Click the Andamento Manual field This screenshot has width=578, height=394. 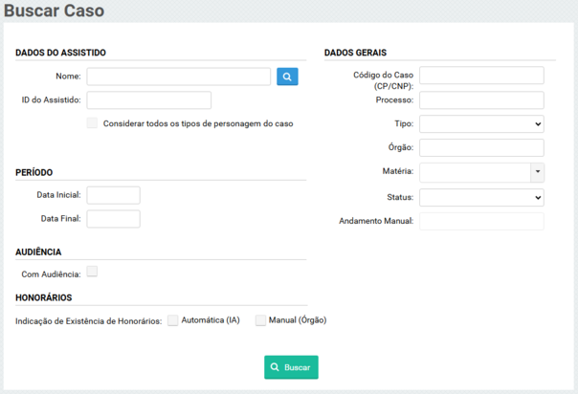(x=481, y=221)
